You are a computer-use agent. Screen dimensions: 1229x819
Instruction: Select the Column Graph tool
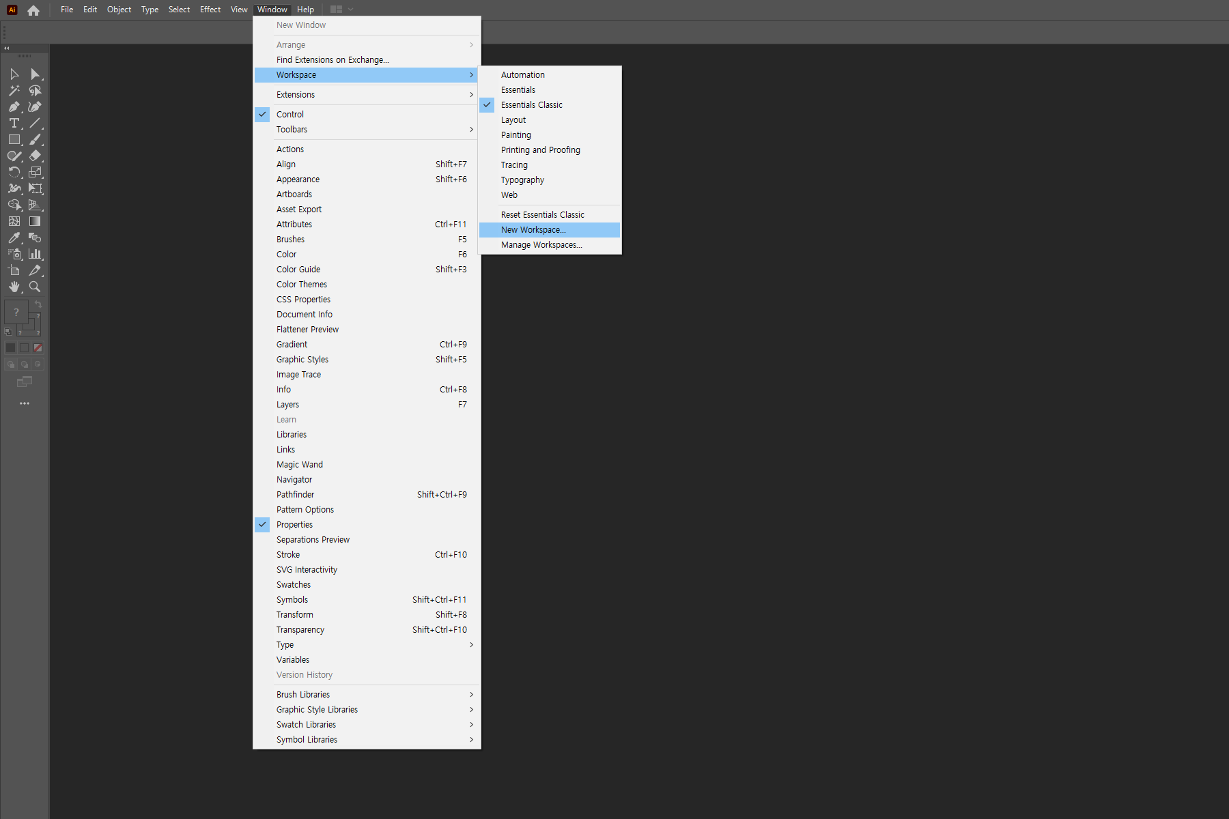(36, 254)
